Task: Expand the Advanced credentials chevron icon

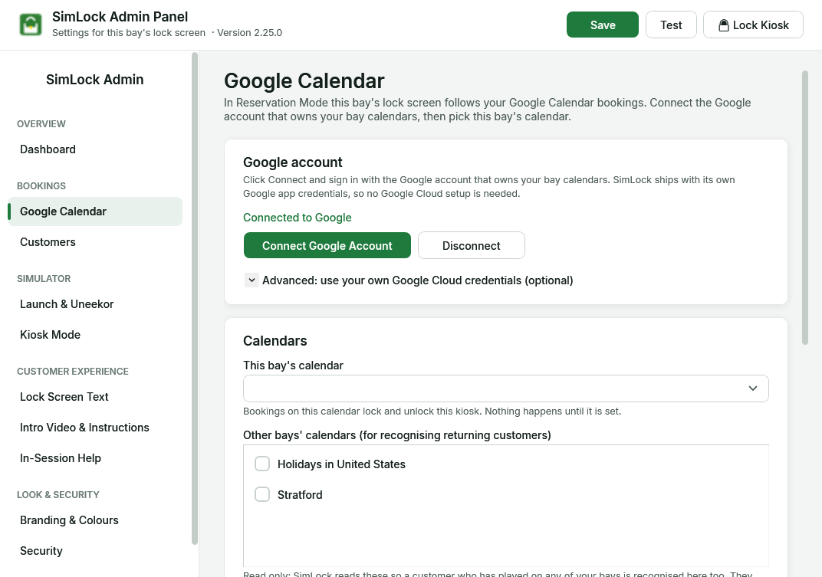Action: pos(252,280)
